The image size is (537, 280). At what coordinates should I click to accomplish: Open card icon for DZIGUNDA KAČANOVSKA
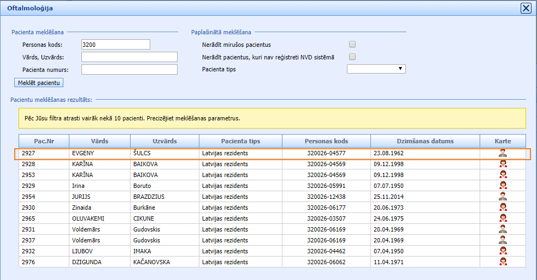tap(503, 262)
